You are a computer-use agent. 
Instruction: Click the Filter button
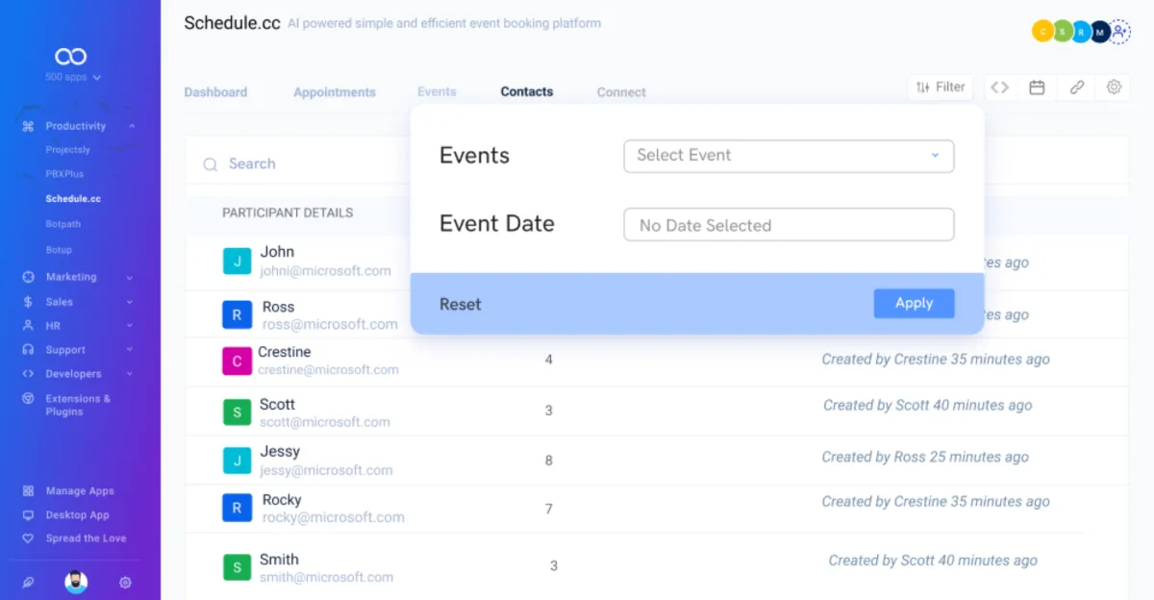(x=940, y=87)
